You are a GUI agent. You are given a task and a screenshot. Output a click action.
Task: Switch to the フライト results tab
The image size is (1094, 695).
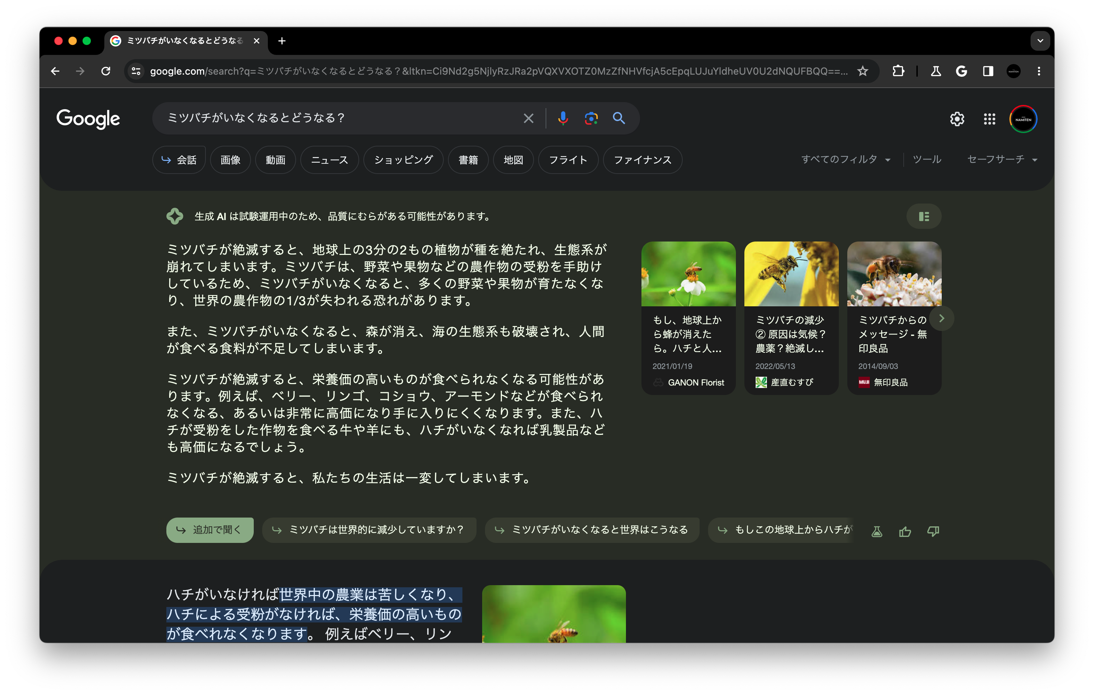tap(568, 160)
